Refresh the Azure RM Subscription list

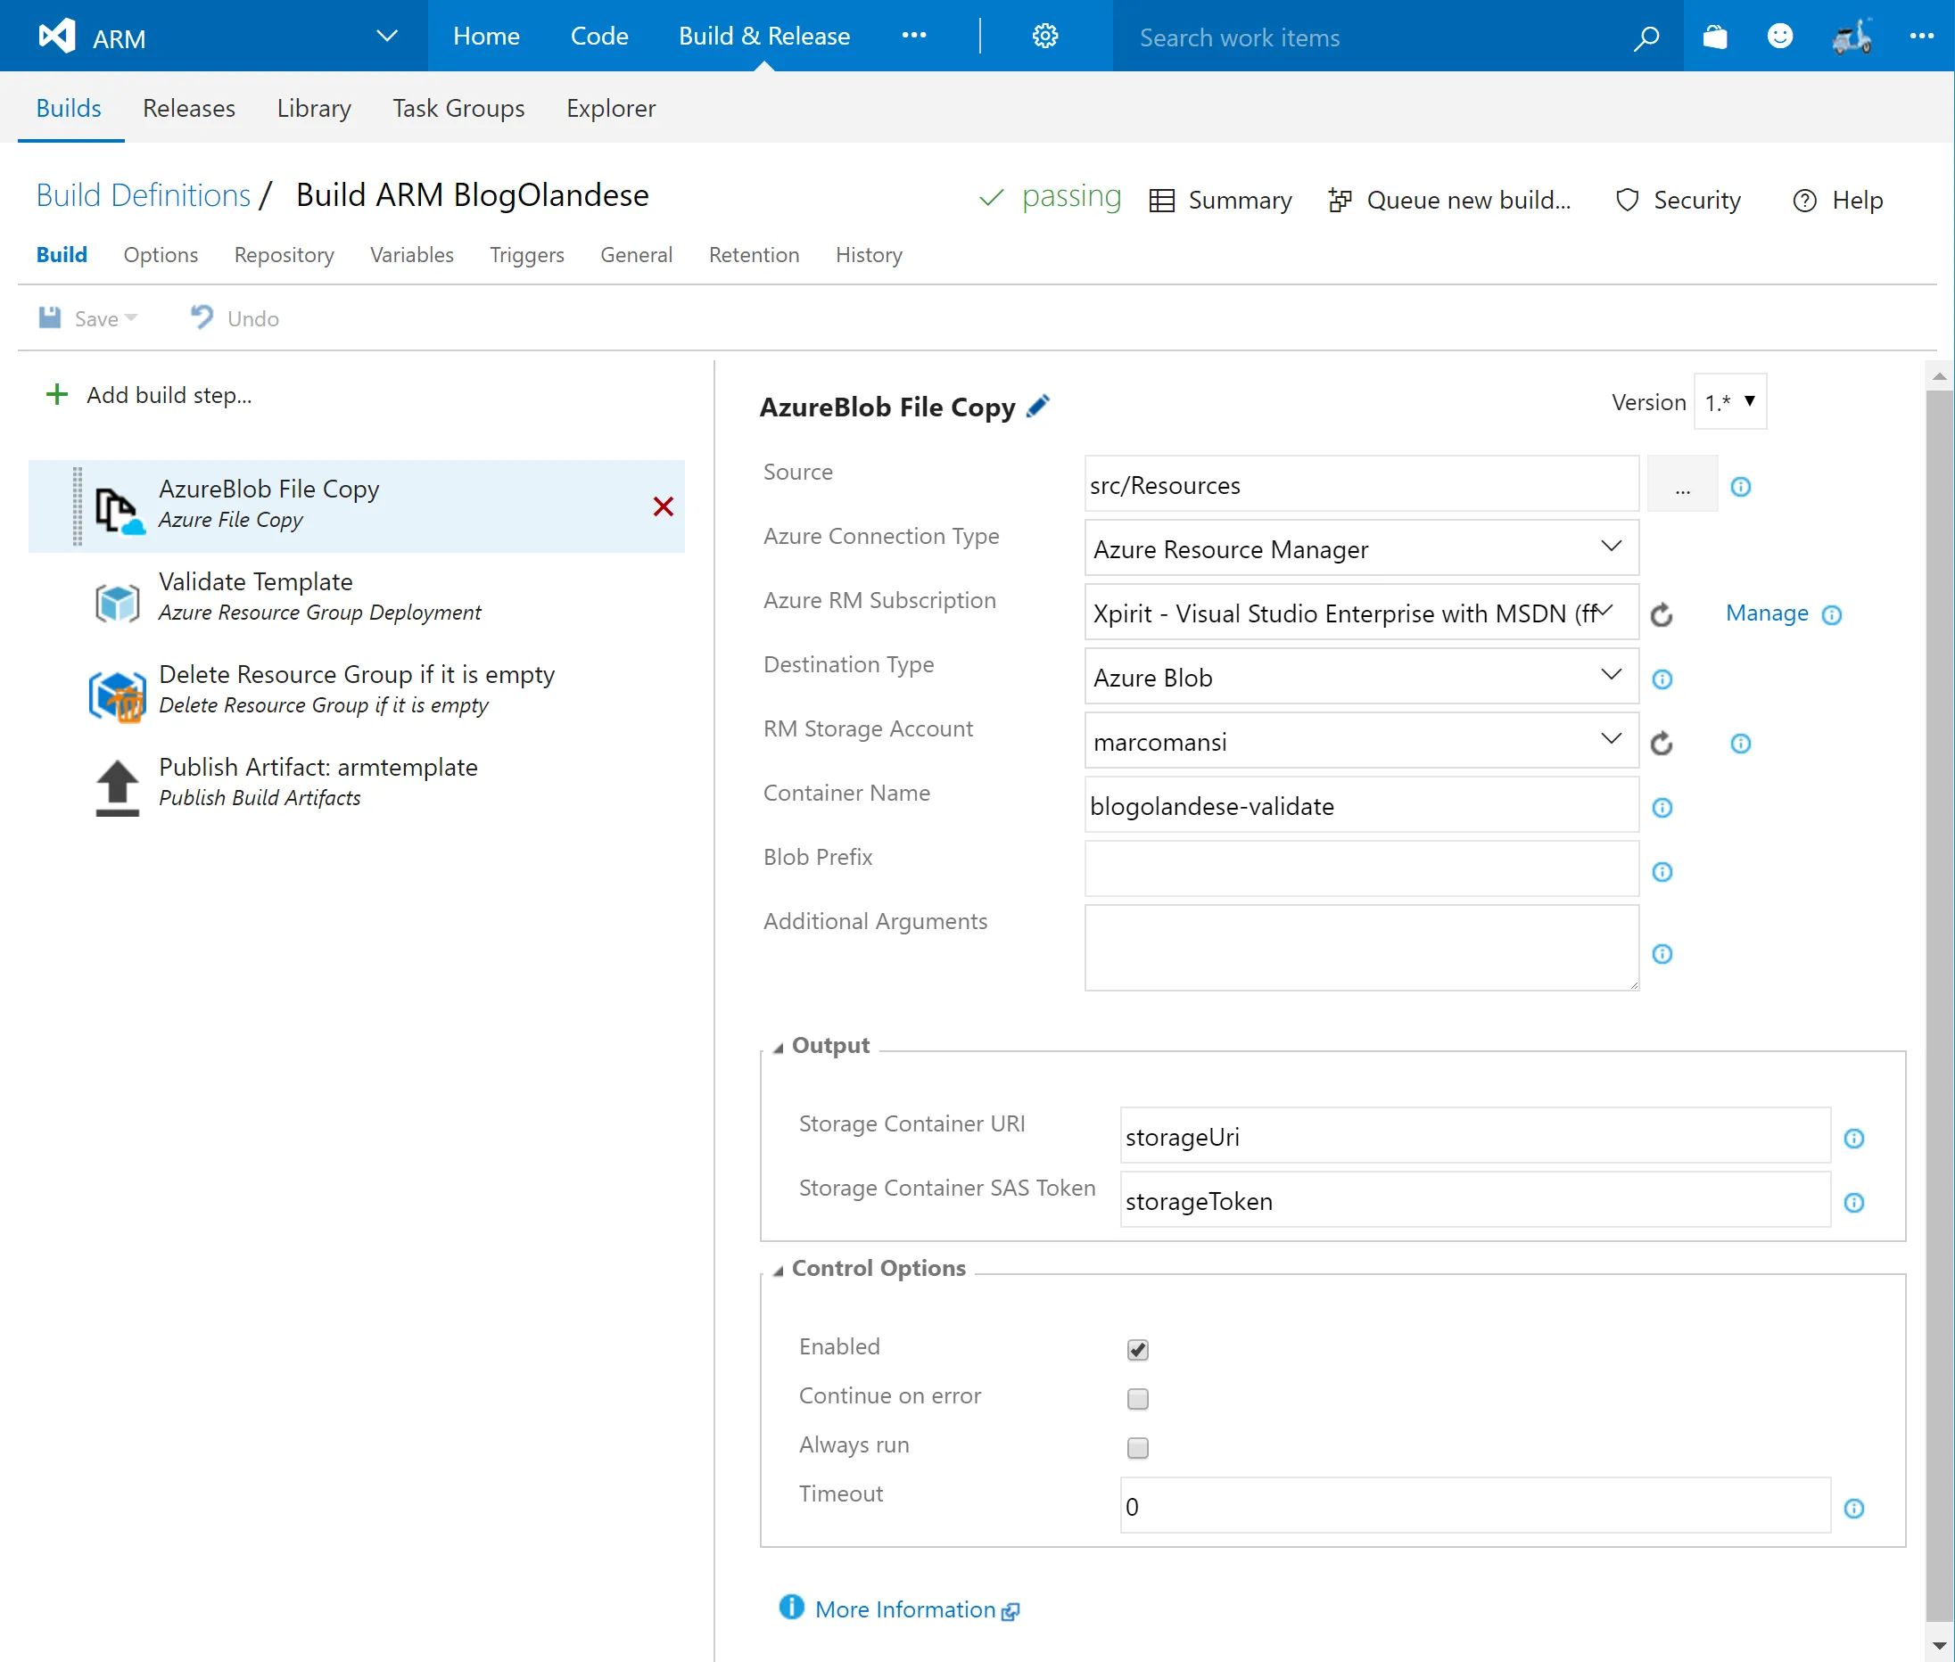1661,614
